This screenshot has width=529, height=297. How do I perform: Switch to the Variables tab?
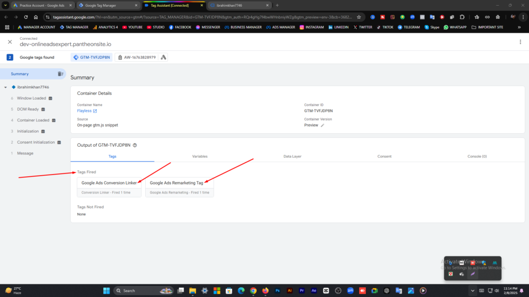[x=200, y=157]
